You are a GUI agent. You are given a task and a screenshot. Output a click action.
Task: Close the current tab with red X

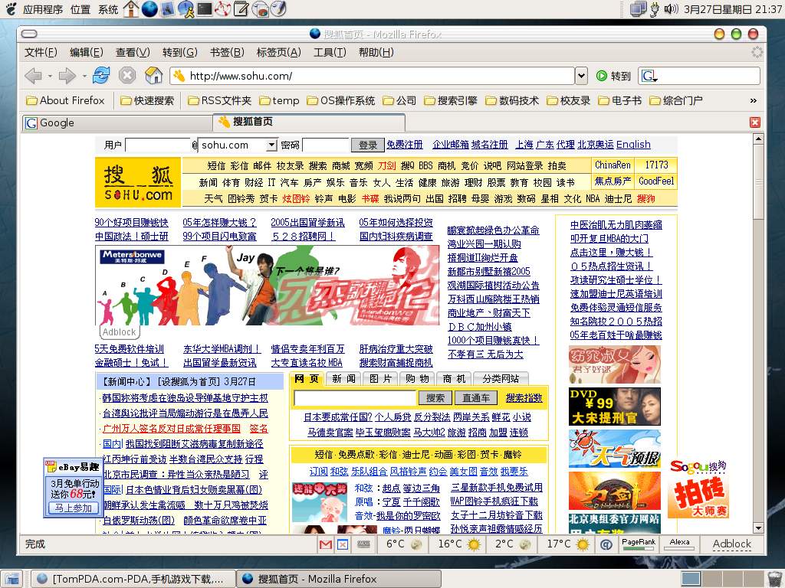click(x=755, y=122)
